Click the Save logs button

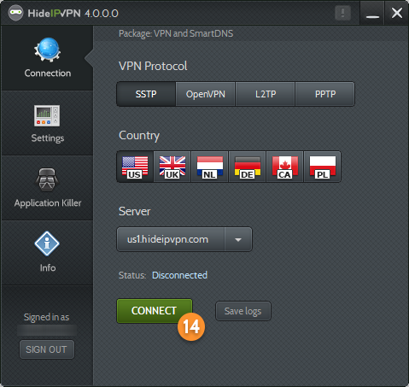tap(243, 311)
